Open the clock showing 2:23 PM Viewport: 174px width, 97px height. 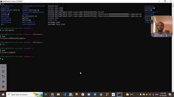point(163,95)
